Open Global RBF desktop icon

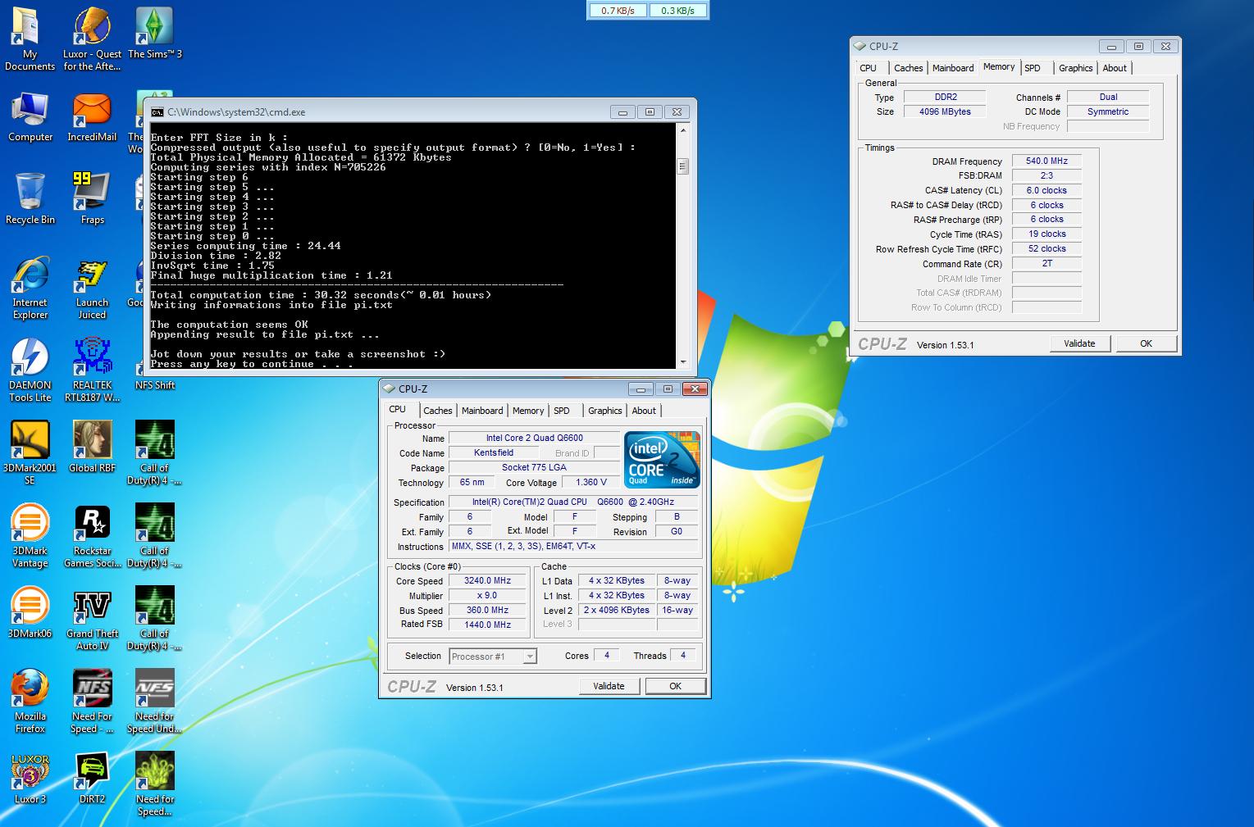[92, 447]
